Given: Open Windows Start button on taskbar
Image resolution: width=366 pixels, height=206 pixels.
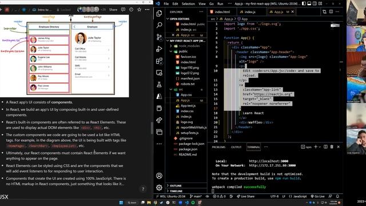Looking at the screenshot, I should point(121,203).
